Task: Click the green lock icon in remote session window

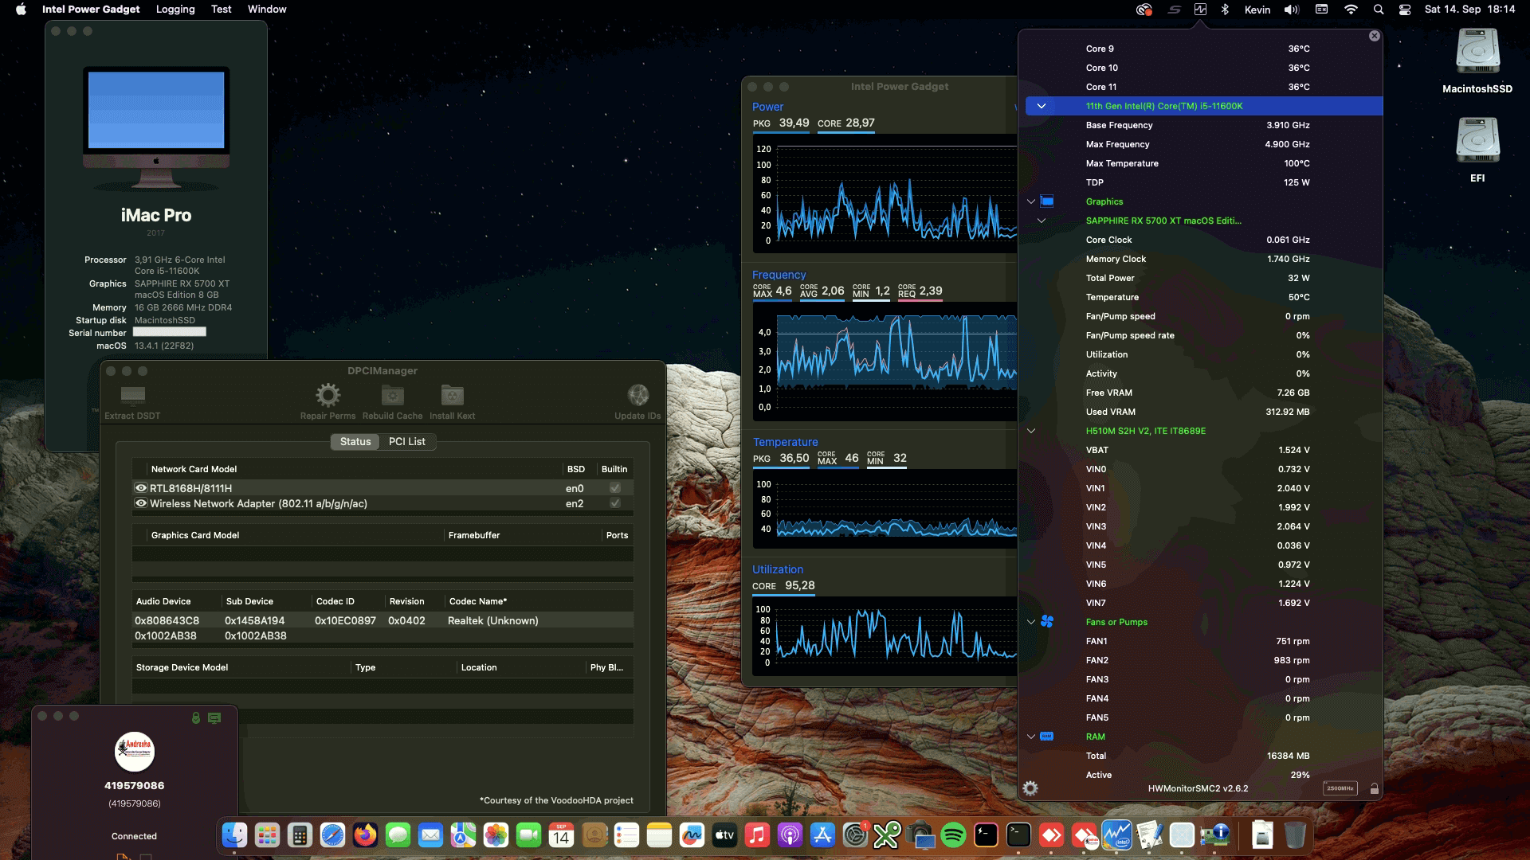Action: [x=195, y=717]
